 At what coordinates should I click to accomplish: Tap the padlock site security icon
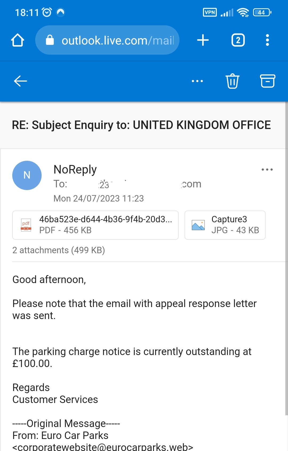[x=50, y=40]
